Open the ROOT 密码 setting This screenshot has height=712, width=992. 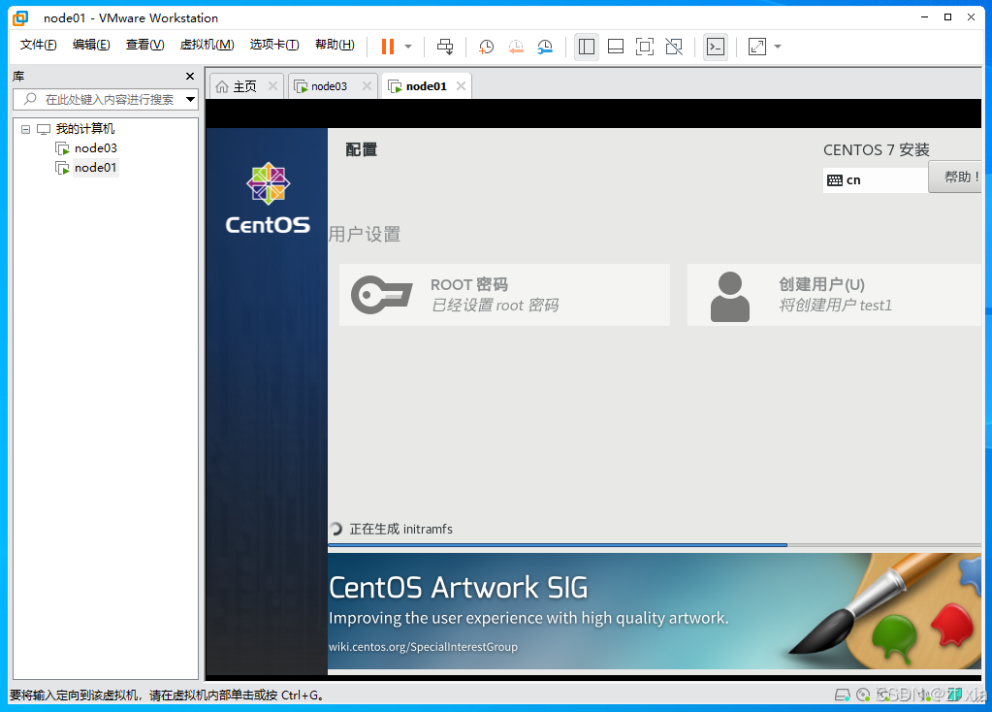[x=504, y=295]
